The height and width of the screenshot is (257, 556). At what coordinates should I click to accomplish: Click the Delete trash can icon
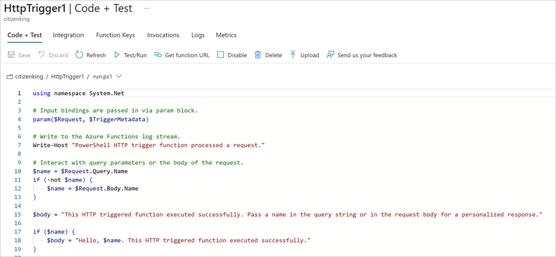pyautogui.click(x=258, y=55)
